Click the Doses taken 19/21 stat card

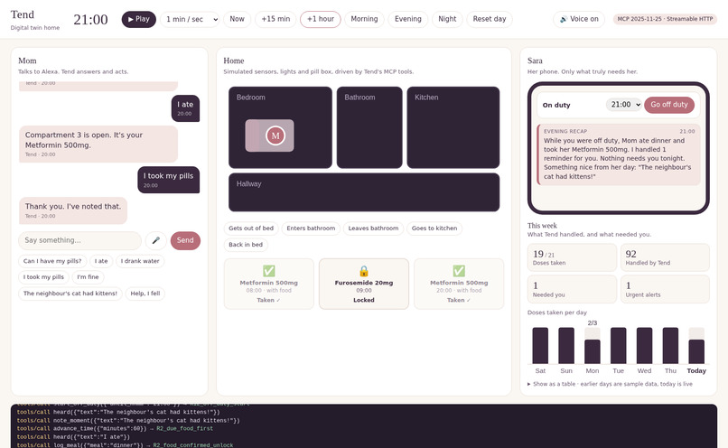tap(572, 257)
